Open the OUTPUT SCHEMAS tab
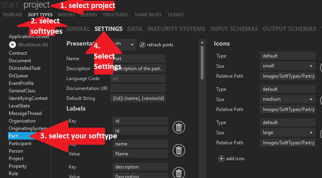Screen dimensions: 322x178 (x=289, y=29)
